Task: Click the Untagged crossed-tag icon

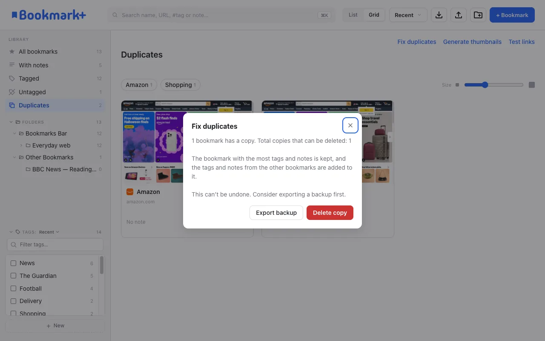Action: pyautogui.click(x=12, y=92)
